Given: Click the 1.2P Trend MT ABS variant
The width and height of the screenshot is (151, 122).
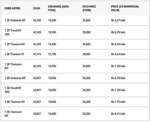Looking at the screenshot, I should pos(13,32).
